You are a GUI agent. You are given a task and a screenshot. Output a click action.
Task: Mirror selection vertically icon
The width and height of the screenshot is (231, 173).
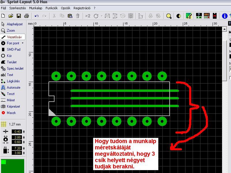coord(115,16)
